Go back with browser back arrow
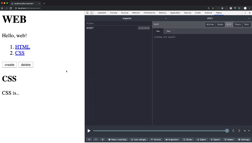The width and height of the screenshot is (252, 143). click(2, 8)
